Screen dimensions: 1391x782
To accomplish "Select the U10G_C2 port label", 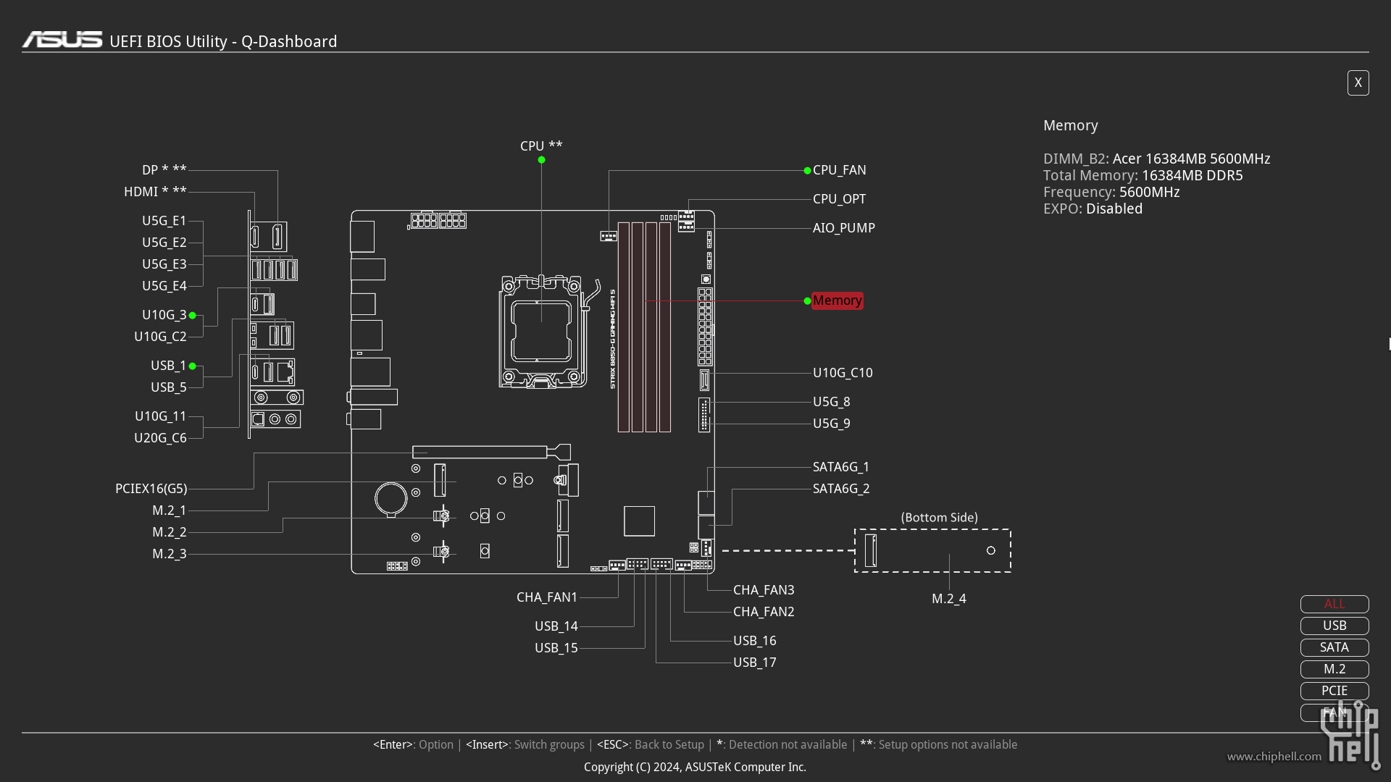I will pos(160,337).
